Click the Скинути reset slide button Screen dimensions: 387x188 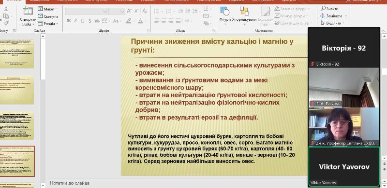click(x=48, y=16)
